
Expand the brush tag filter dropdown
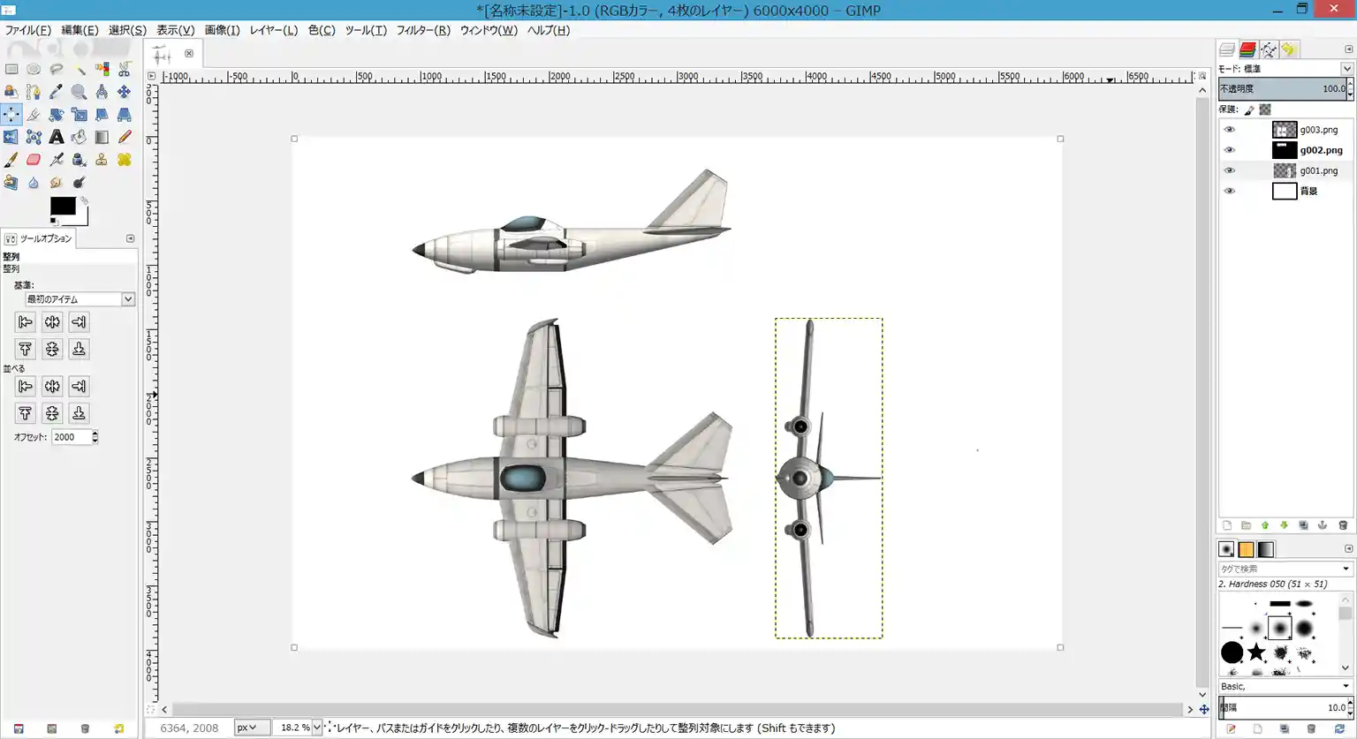(1346, 569)
